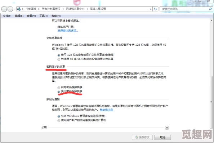Open the 编辑(E) menu
The image size is (214, 143).
(19, 16)
